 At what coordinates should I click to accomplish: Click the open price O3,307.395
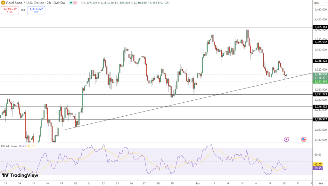click(89, 3)
